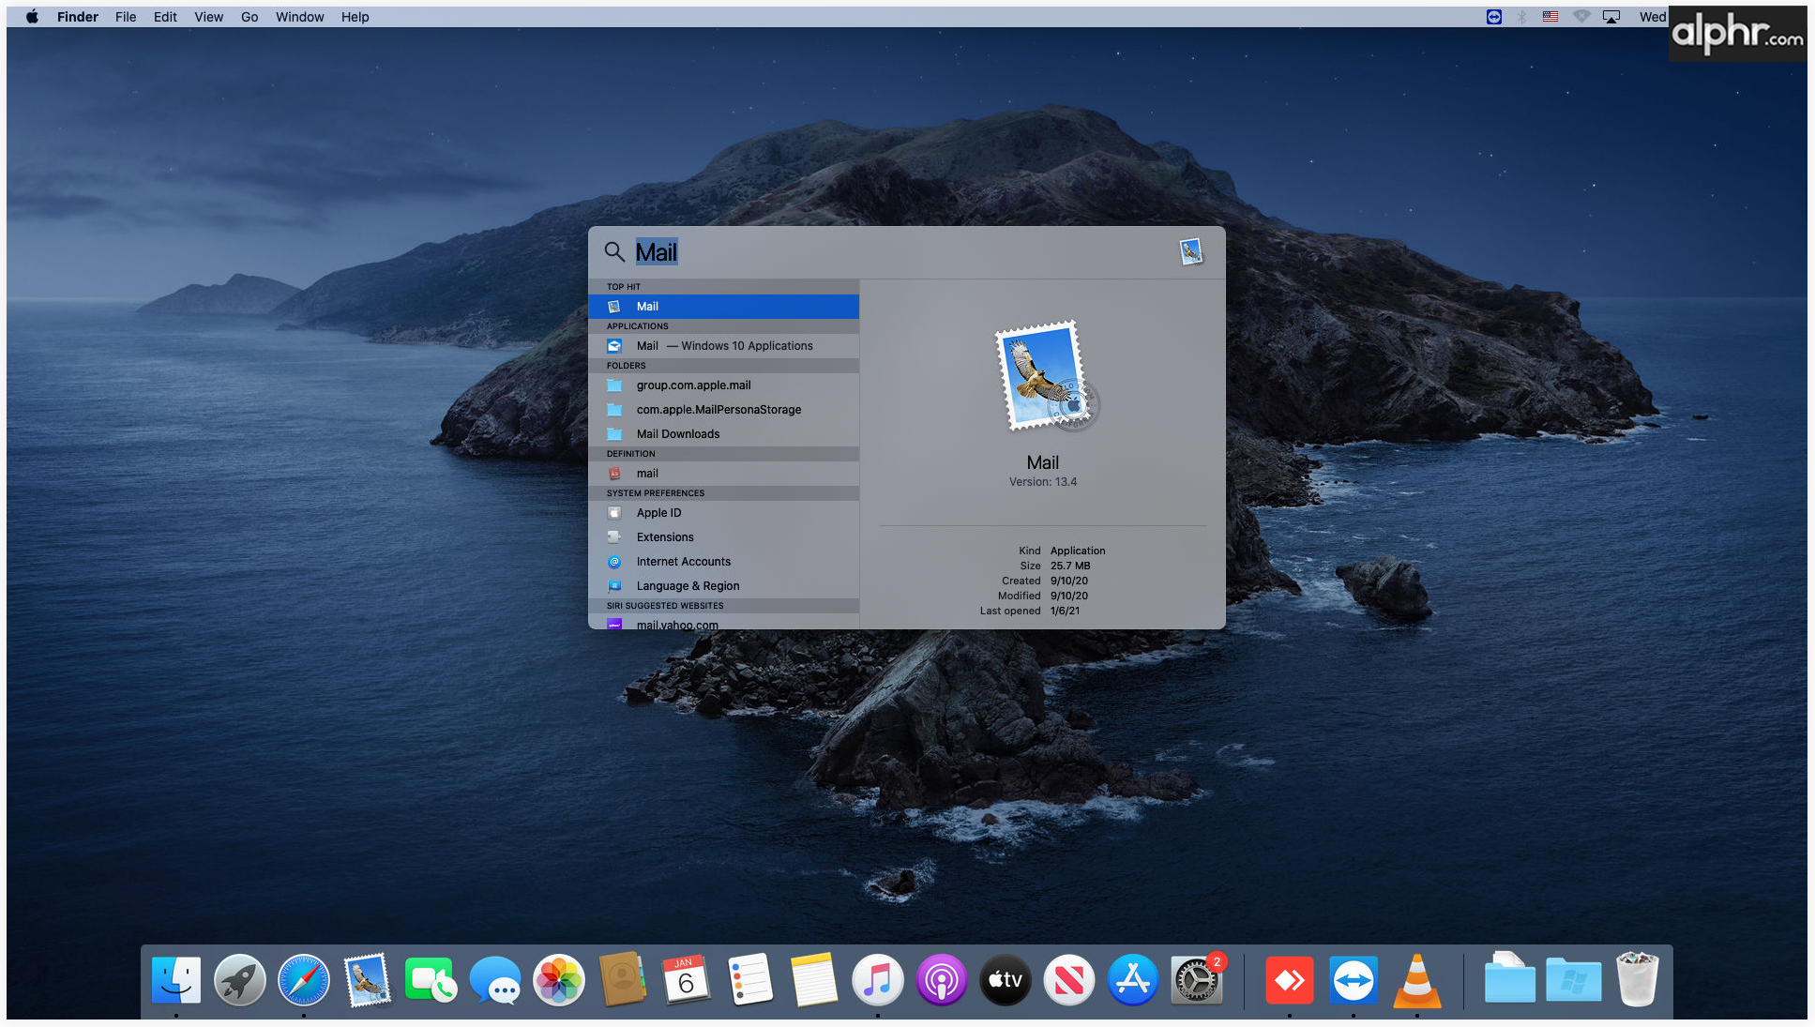The image size is (1815, 1027).
Task: Open Launchpad rocket icon
Action: pyautogui.click(x=240, y=980)
